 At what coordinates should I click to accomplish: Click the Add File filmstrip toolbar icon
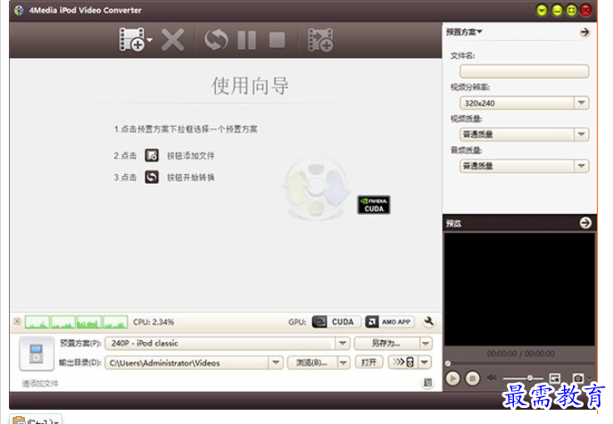tap(132, 39)
